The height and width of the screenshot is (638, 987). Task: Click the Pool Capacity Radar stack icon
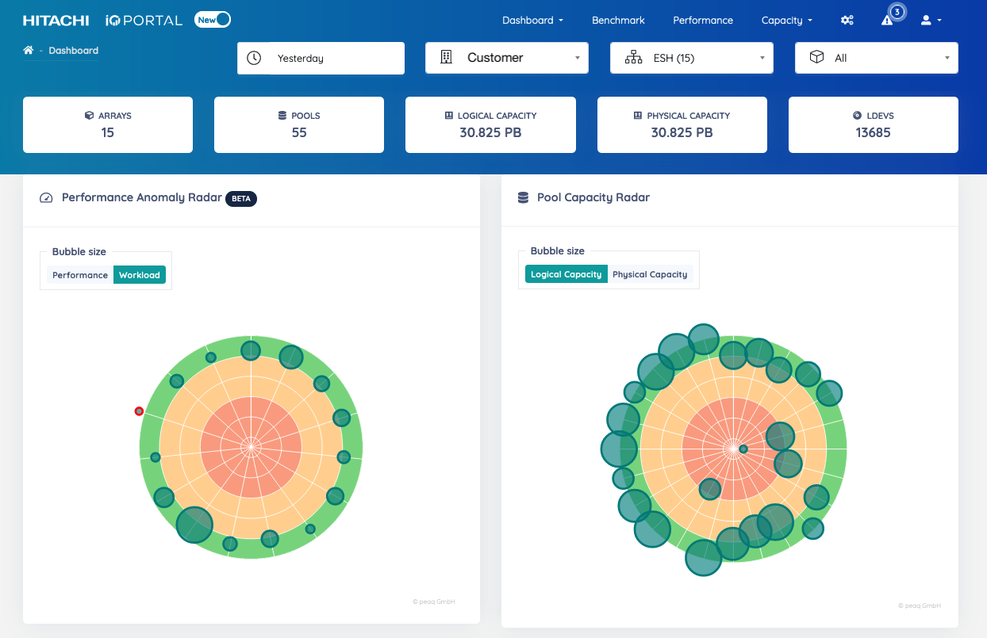coord(523,197)
